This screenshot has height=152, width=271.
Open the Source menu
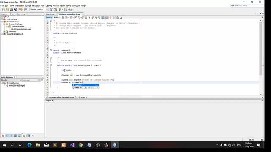tap(28, 5)
